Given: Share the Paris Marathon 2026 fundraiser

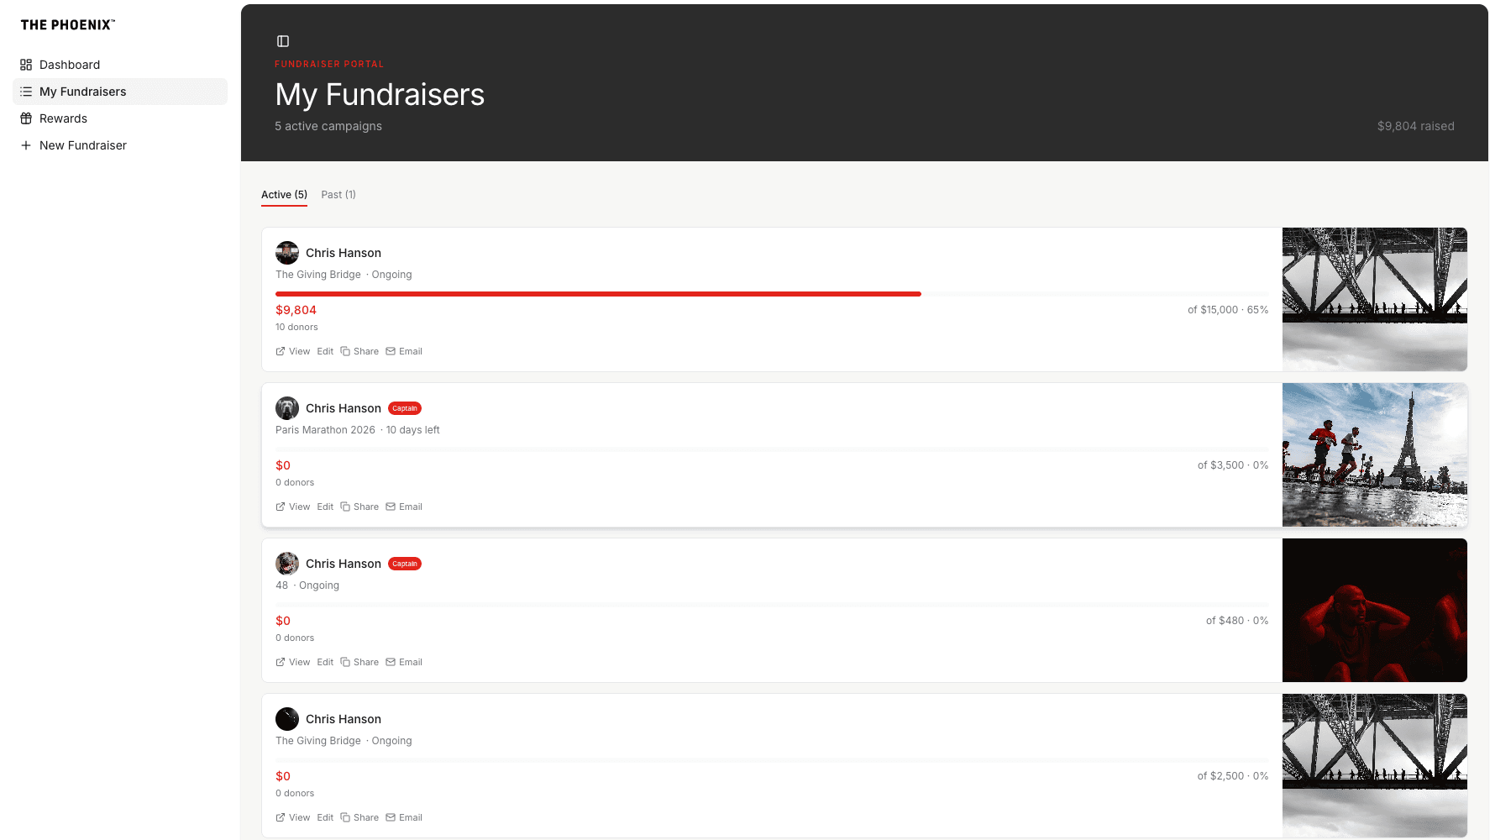Looking at the screenshot, I should point(359,507).
